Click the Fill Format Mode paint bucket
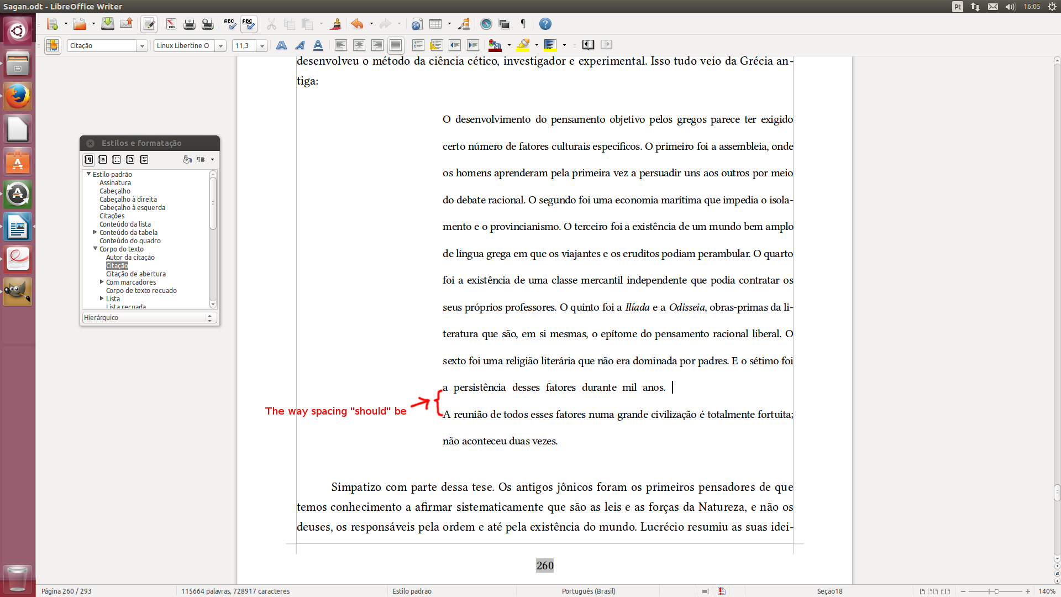The image size is (1061, 597). click(187, 159)
